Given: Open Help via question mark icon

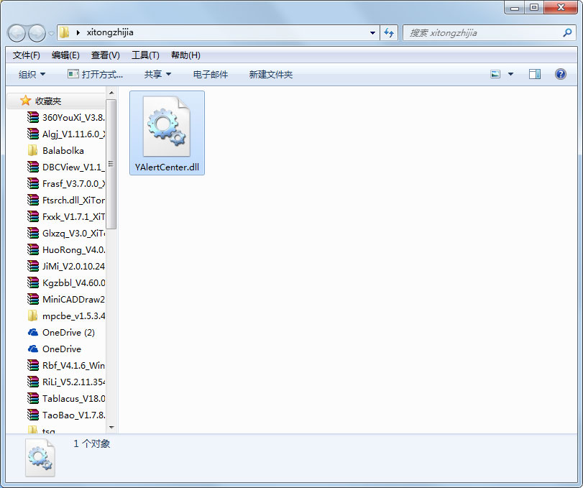Looking at the screenshot, I should 560,74.
